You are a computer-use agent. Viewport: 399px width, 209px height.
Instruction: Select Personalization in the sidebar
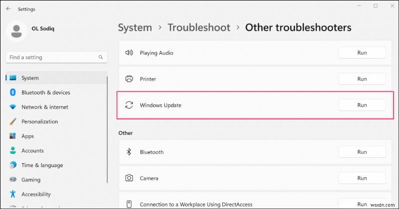click(x=56, y=121)
